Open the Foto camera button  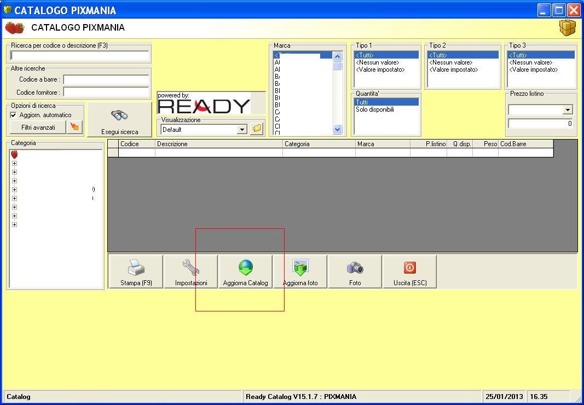(x=355, y=271)
